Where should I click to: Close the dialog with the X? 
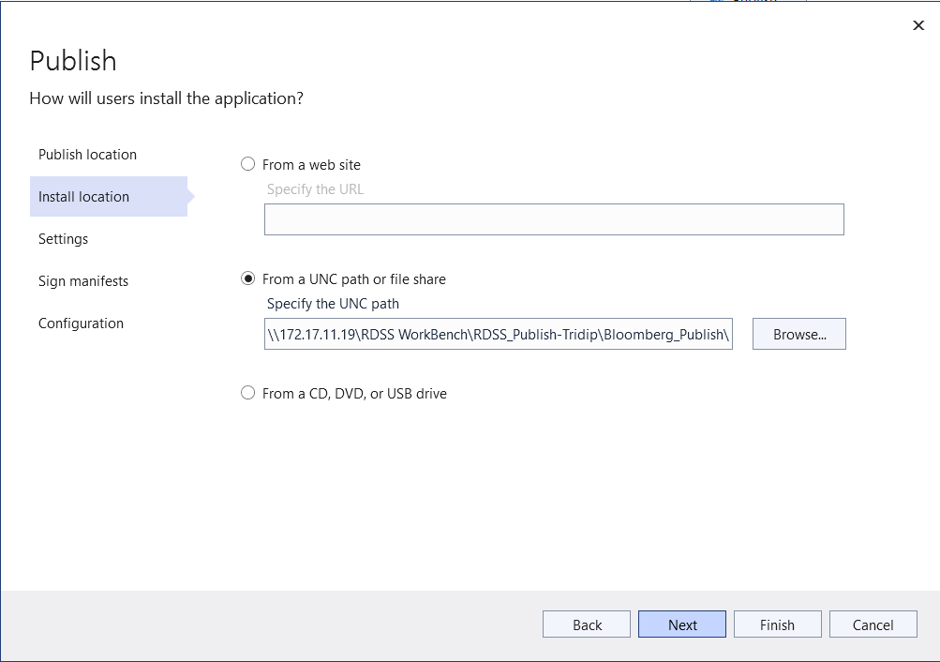[918, 25]
